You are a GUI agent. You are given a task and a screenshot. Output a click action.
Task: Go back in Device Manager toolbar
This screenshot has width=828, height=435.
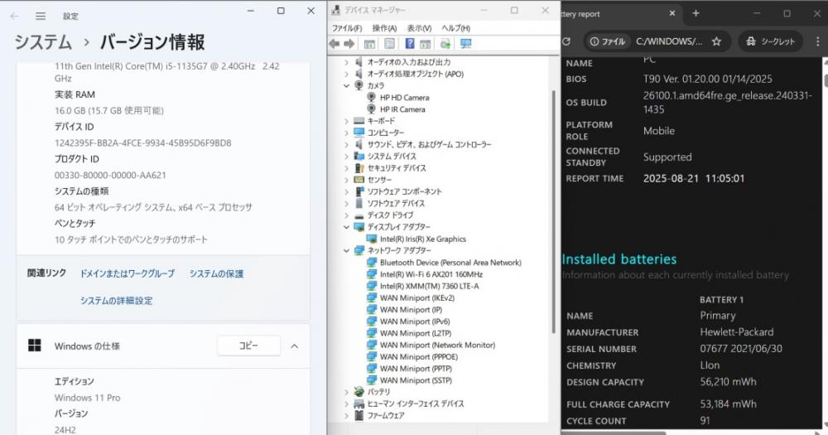pos(335,44)
